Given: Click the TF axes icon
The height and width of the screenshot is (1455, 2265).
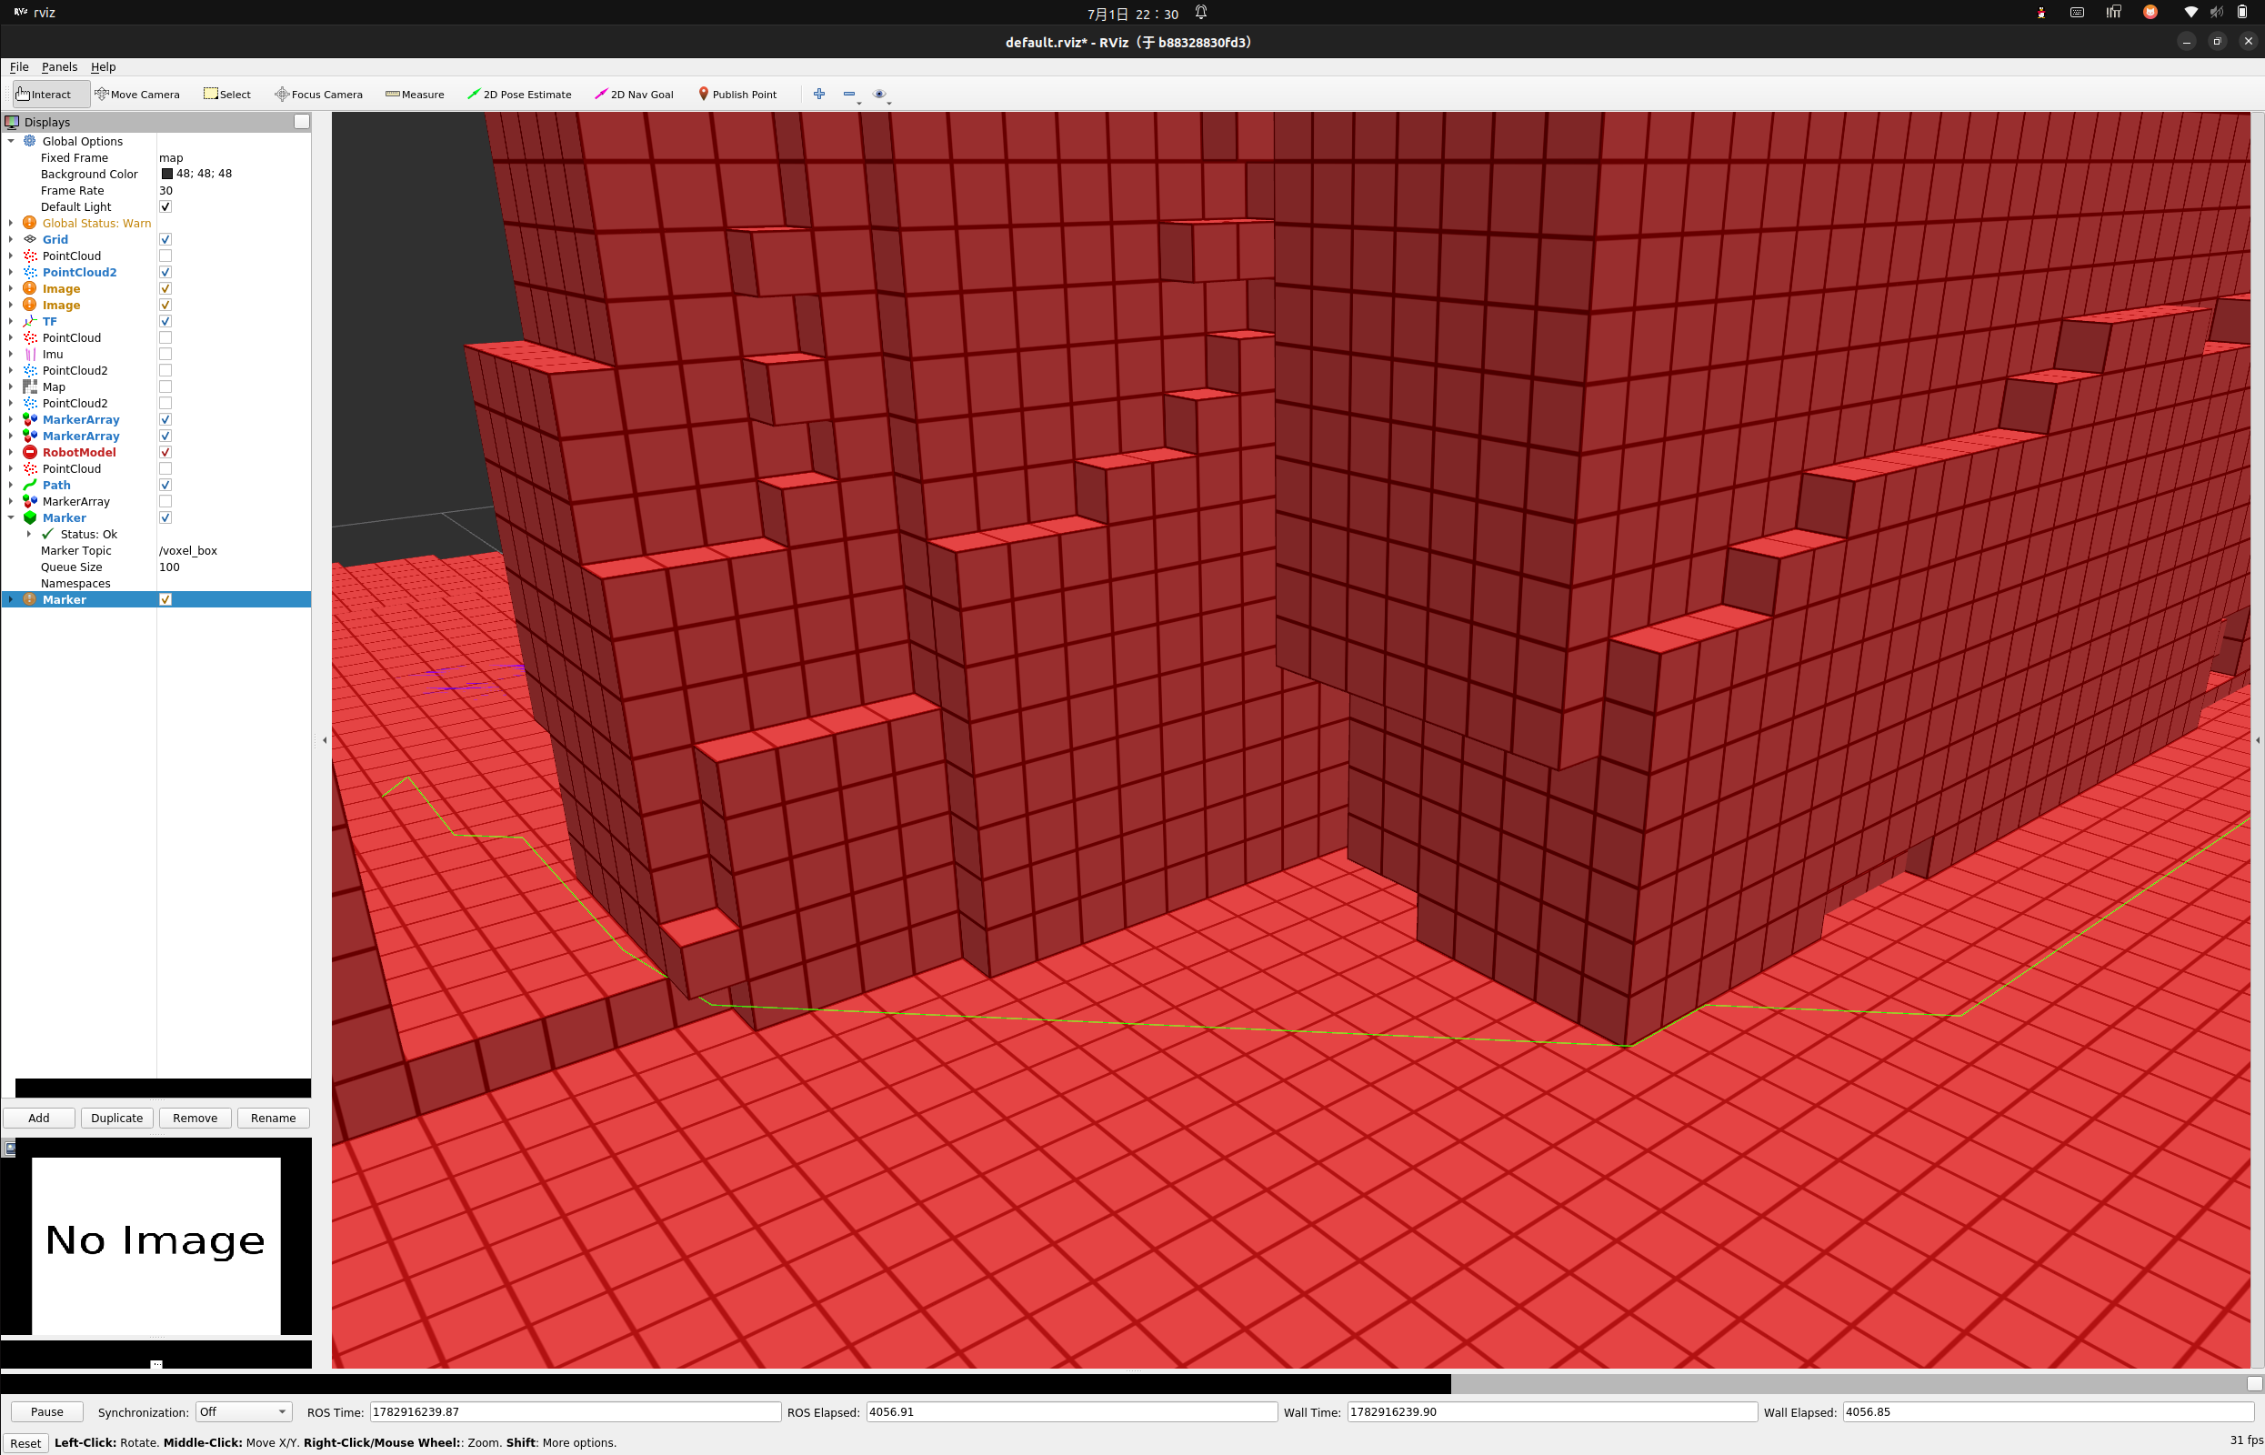Looking at the screenshot, I should tap(30, 321).
